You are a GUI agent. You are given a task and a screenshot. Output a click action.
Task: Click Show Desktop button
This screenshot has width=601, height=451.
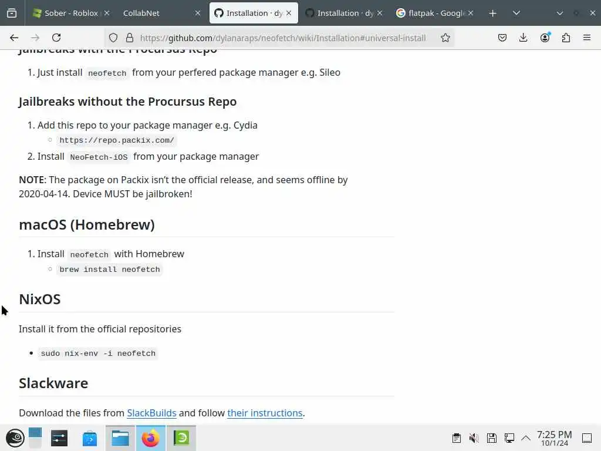point(587,438)
